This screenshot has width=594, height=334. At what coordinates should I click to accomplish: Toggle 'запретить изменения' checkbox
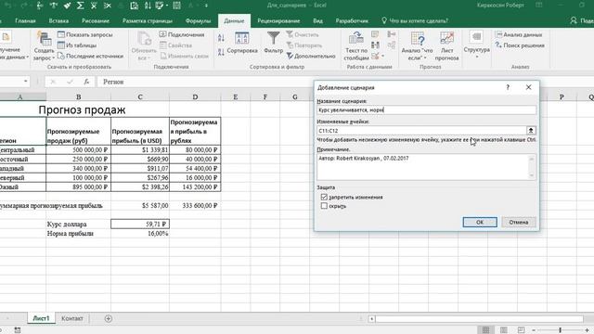(324, 197)
